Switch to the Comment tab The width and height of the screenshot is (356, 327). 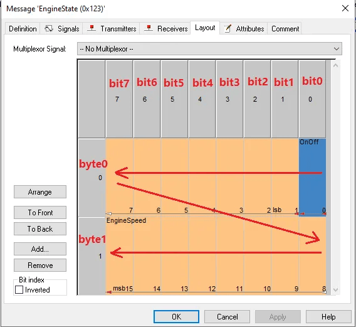285,29
